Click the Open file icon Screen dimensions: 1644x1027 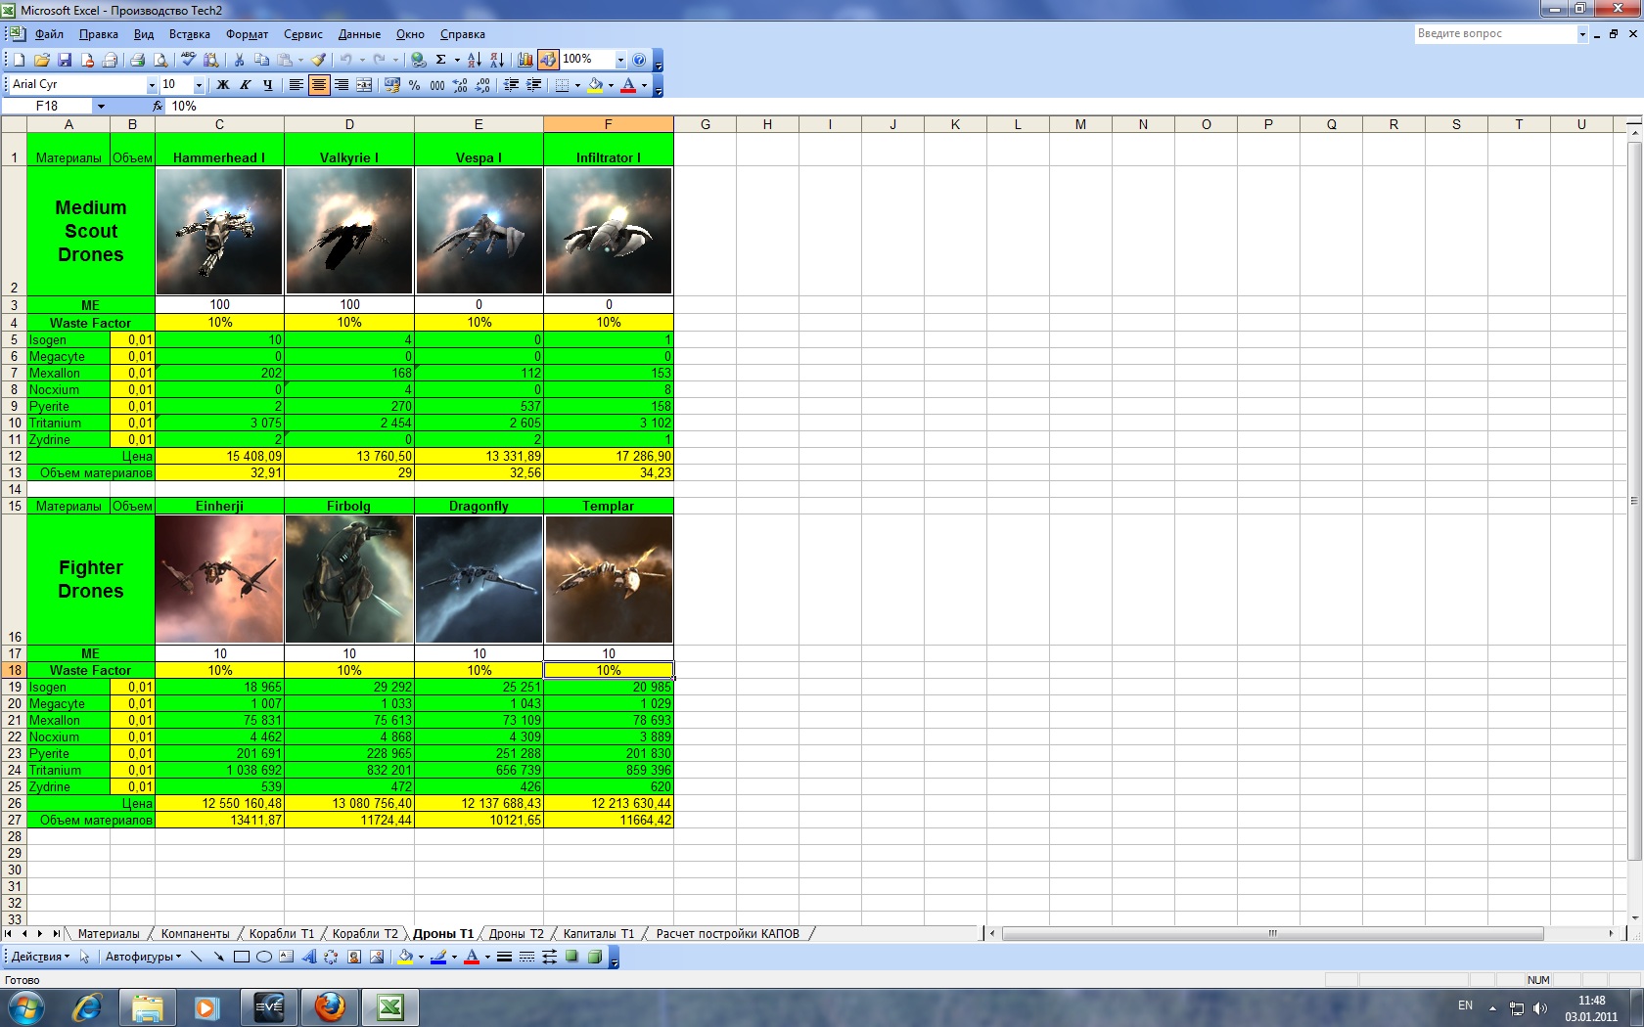[41, 60]
